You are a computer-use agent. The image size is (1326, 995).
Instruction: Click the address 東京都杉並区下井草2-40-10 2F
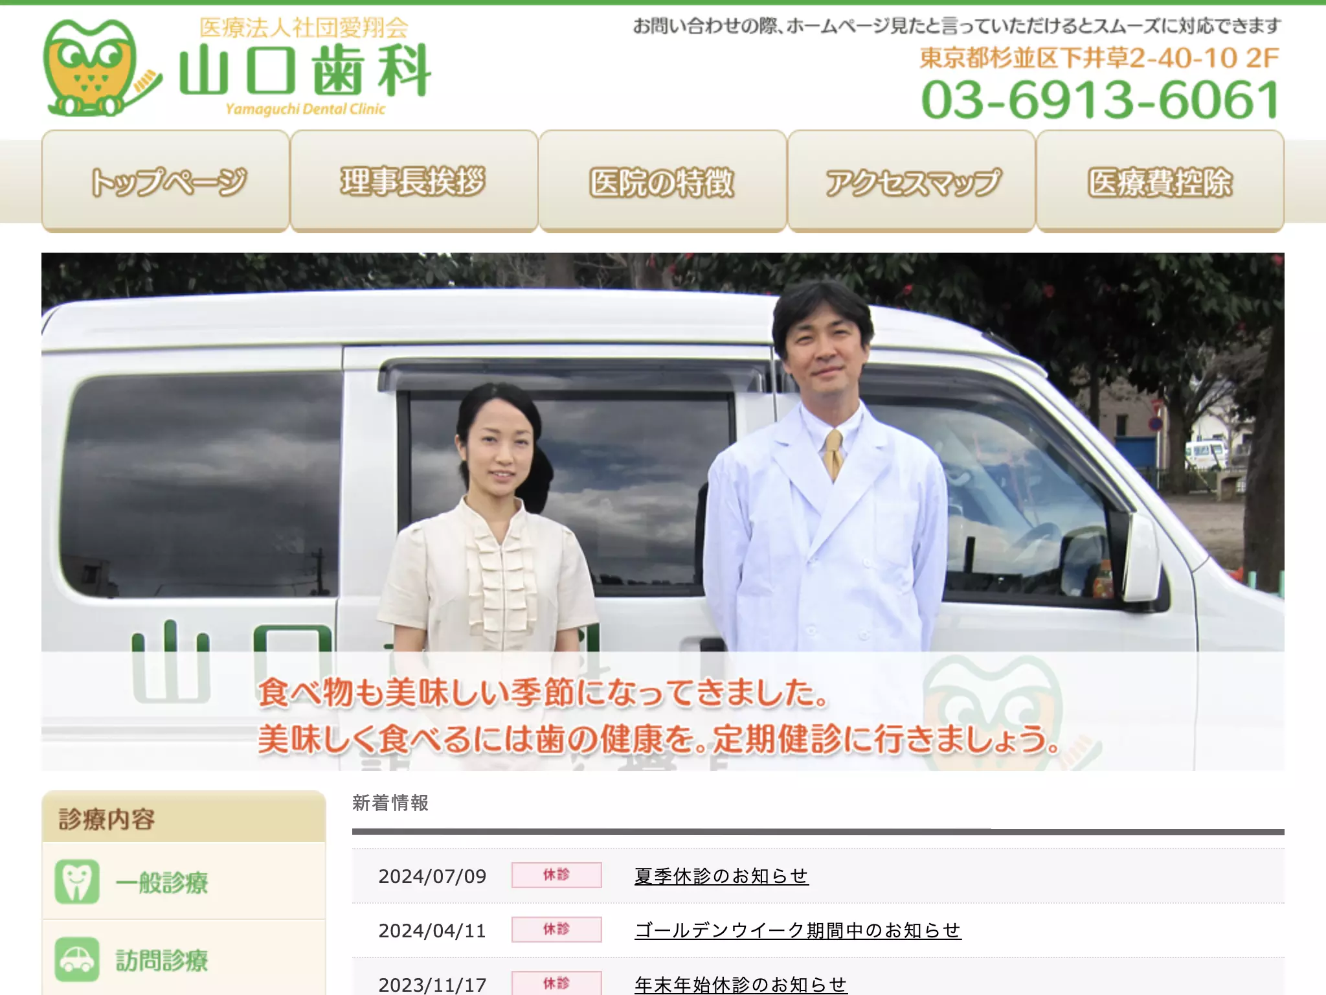pos(1099,58)
